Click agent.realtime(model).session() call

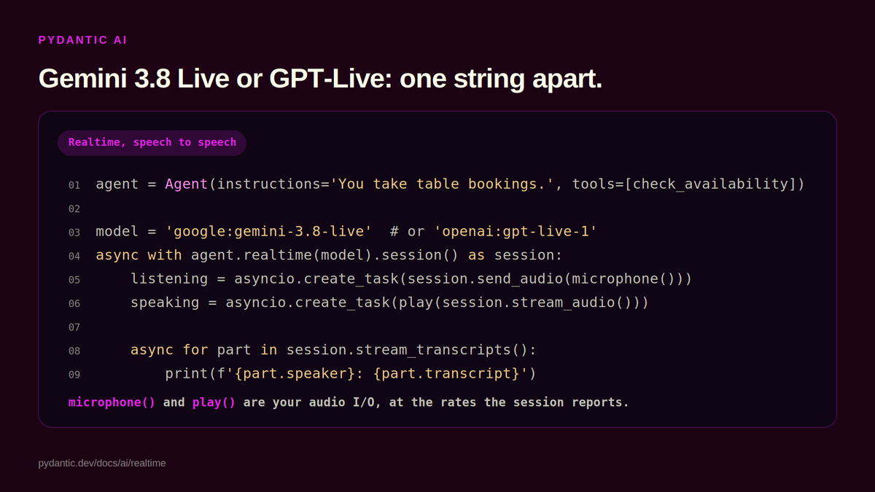[325, 255]
